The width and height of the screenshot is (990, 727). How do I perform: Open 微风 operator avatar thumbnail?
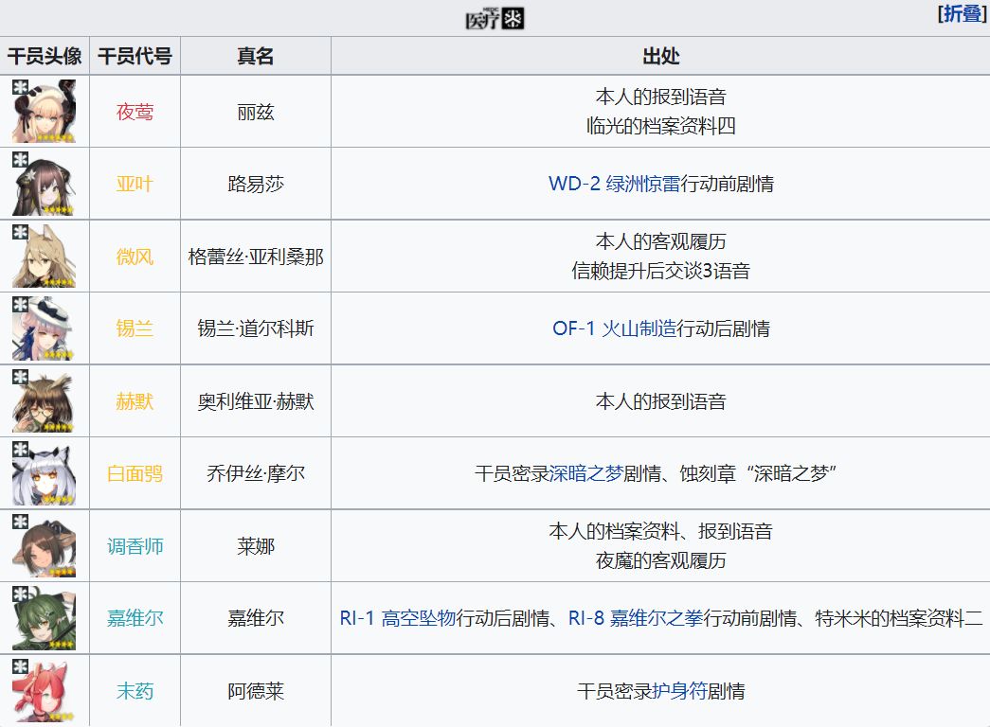click(x=45, y=257)
